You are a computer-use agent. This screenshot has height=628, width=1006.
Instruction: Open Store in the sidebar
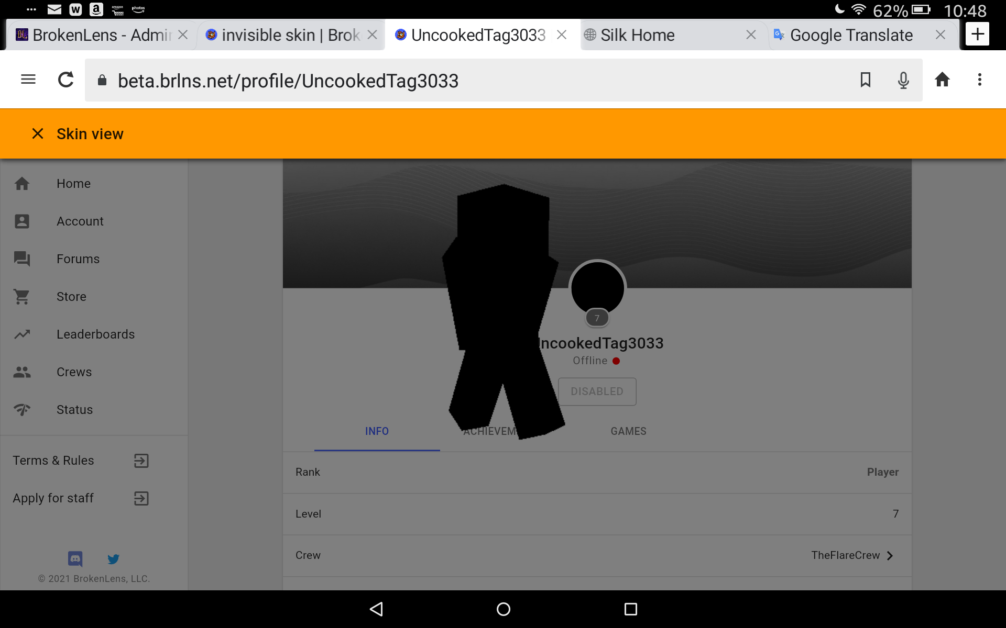point(94,297)
